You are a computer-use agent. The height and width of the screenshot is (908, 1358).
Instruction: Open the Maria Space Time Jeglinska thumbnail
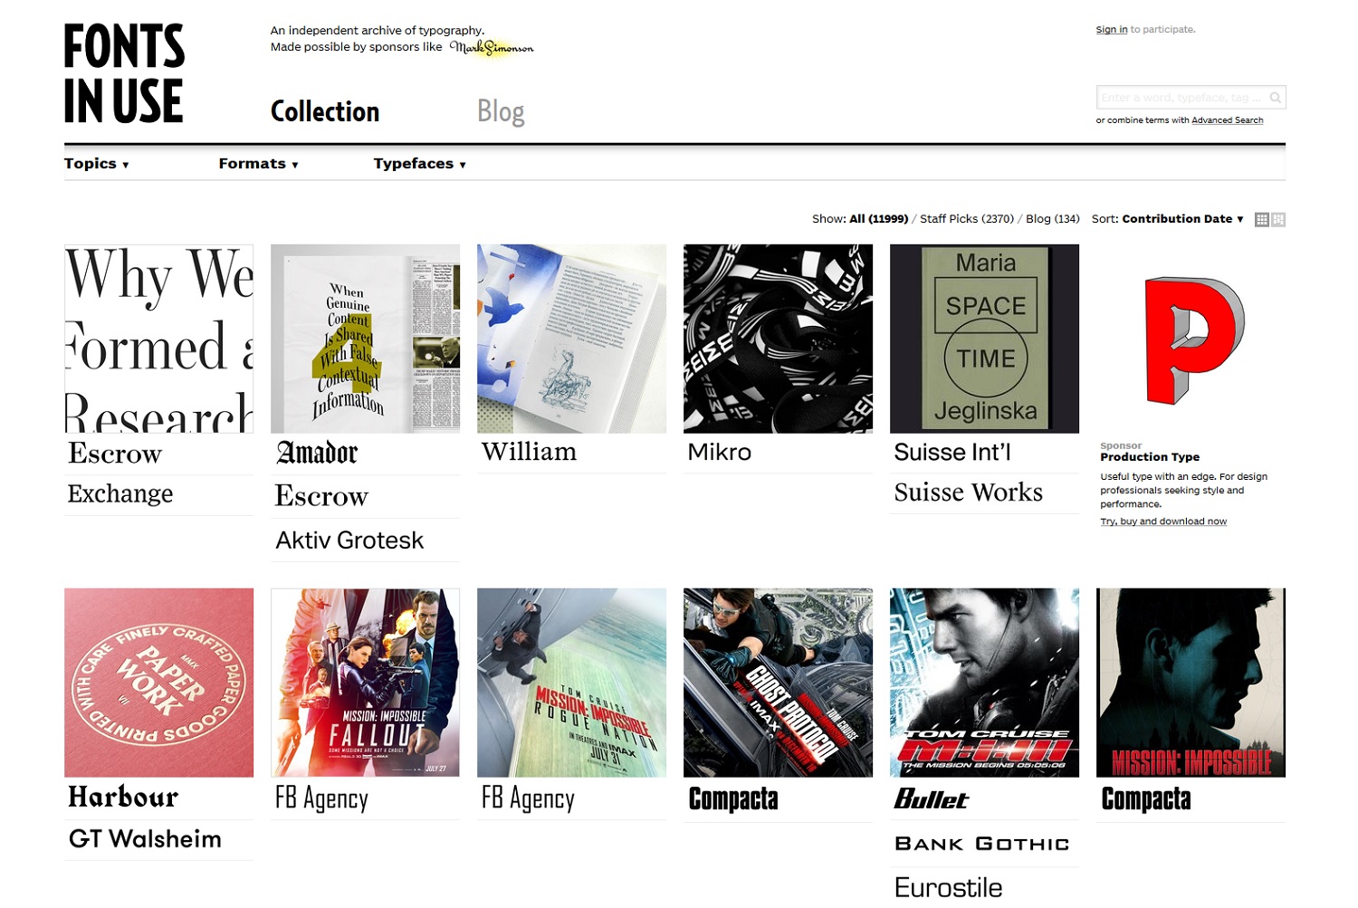[984, 339]
